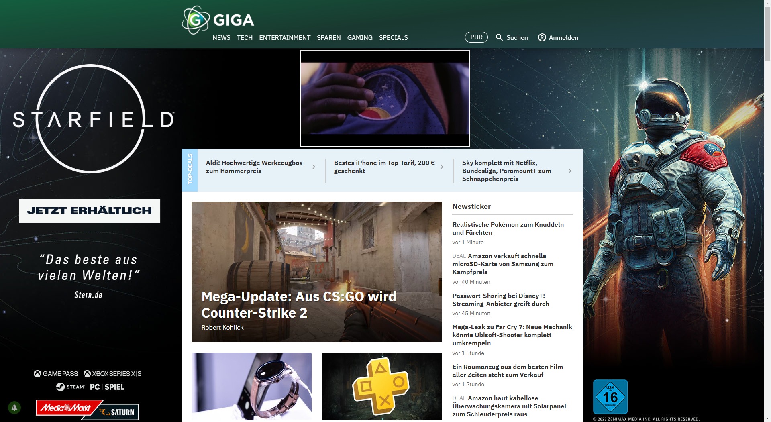Click the Game Pass logo
The height and width of the screenshot is (422, 771).
coord(56,374)
